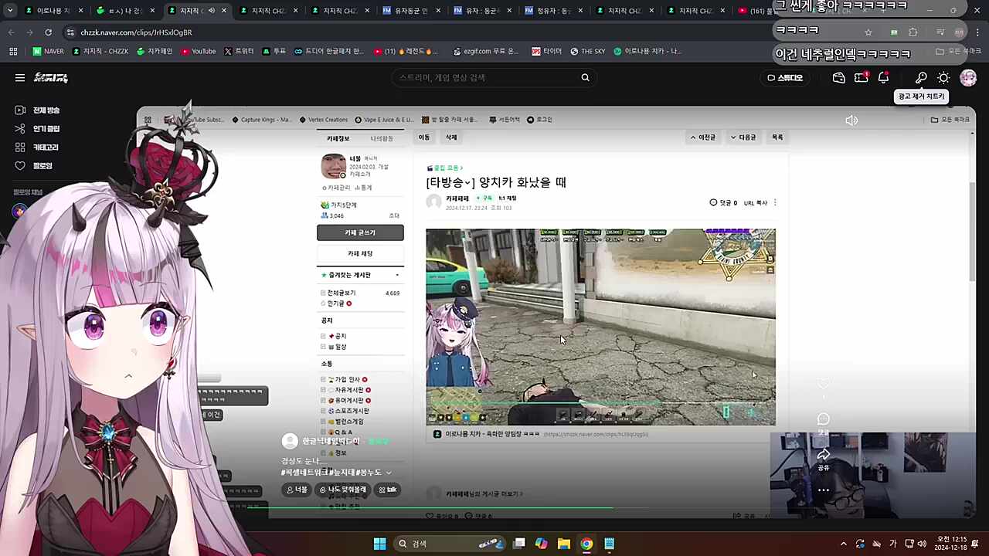Screen dimensions: 989x556
Task: Like the clip with the heart icon
Action: 824,384
